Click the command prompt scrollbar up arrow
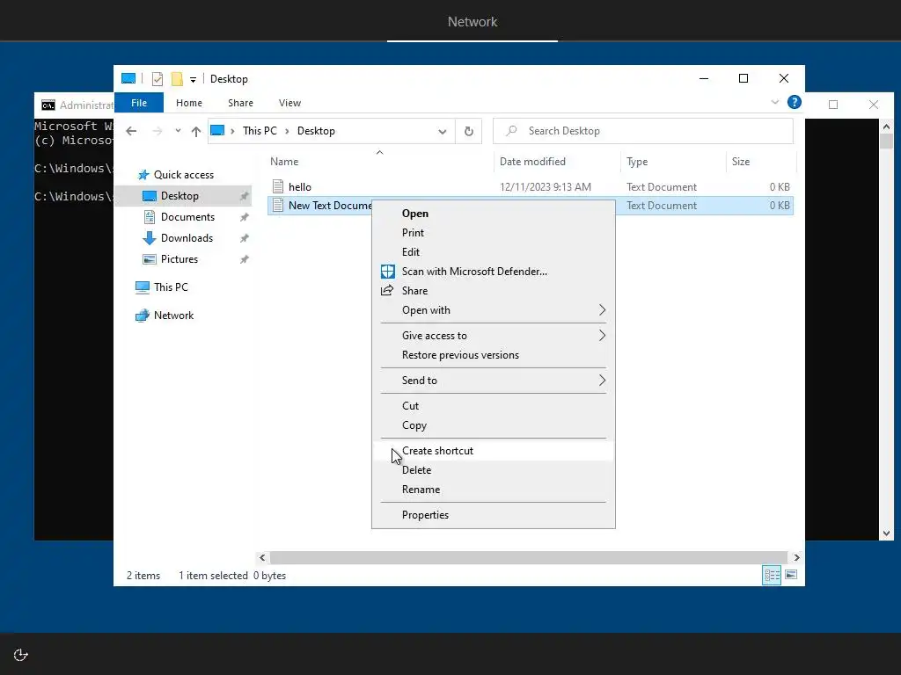The height and width of the screenshot is (675, 901). coord(886,127)
